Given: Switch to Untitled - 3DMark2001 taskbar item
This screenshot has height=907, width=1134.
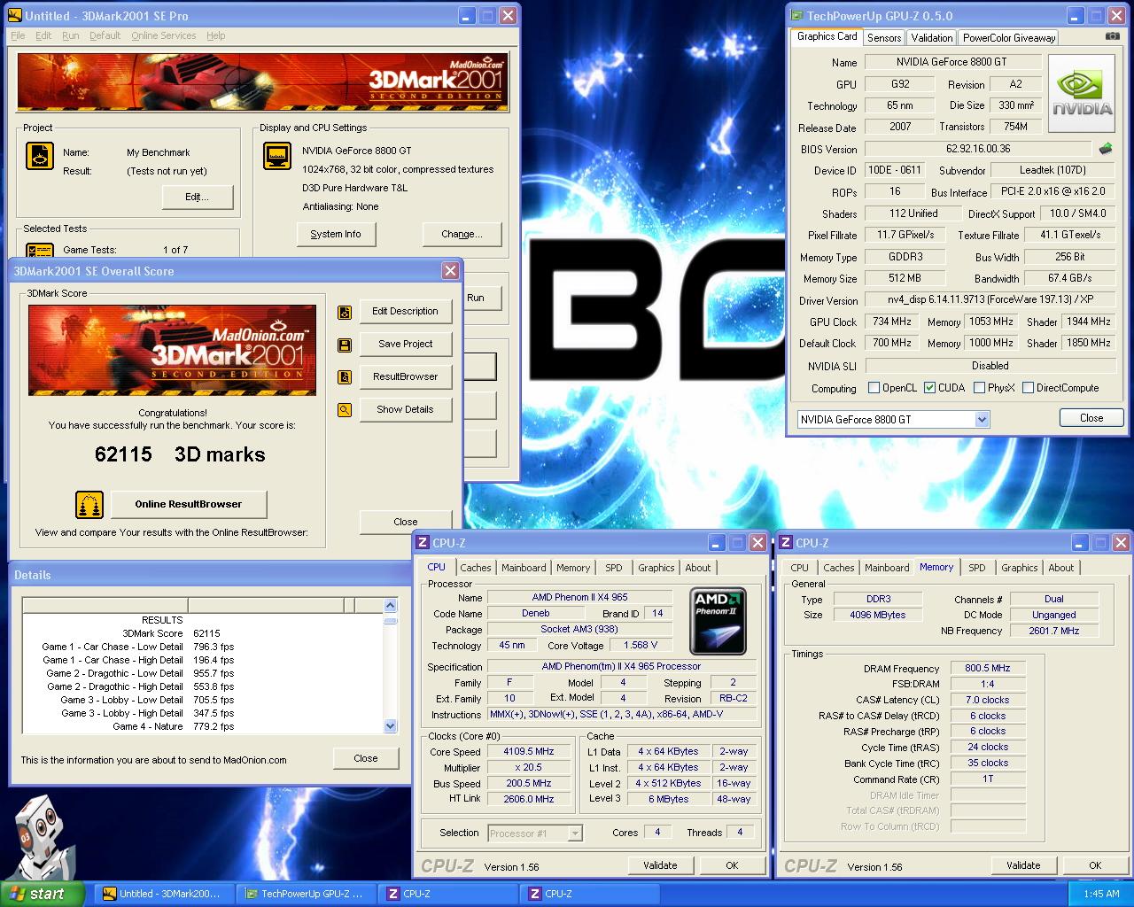Looking at the screenshot, I should [165, 894].
